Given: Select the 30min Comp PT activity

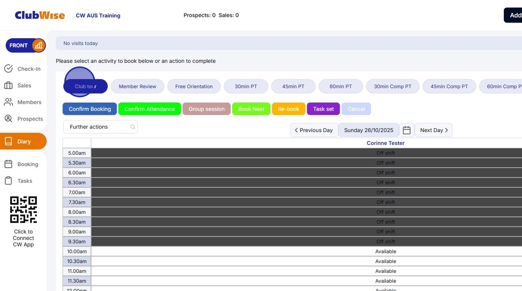Looking at the screenshot, I should tap(392, 86).
